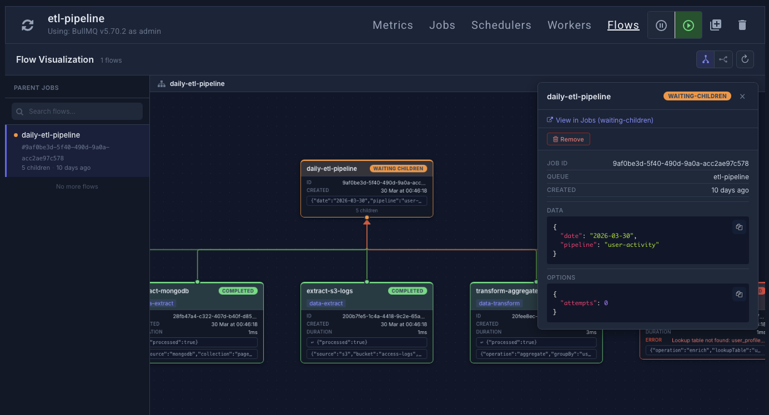Click the job ID value in the details panel
This screenshot has width=769, height=415.
[681, 163]
